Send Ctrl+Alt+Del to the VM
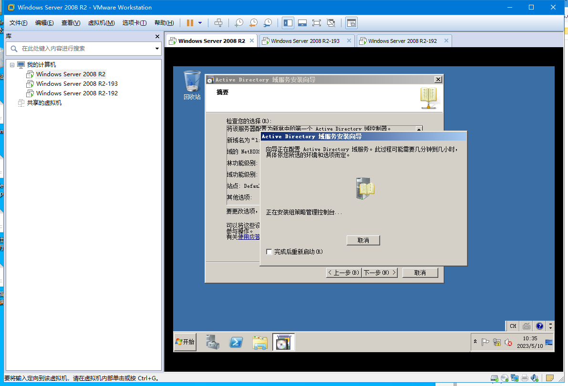This screenshot has height=386, width=568. (218, 23)
